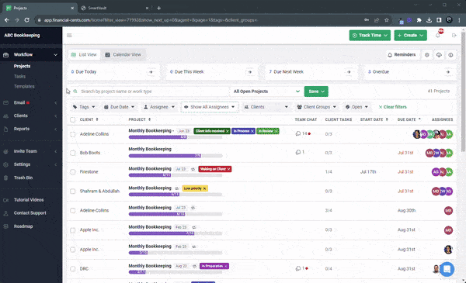Remove the Low priority tag
Viewport: 466px width, 283px height.
[x=204, y=188]
